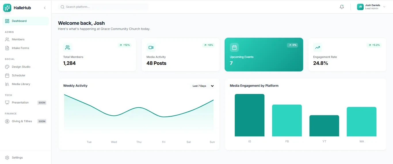Click the +12% trend badge
Screen dimensions: 393x164
125,45
